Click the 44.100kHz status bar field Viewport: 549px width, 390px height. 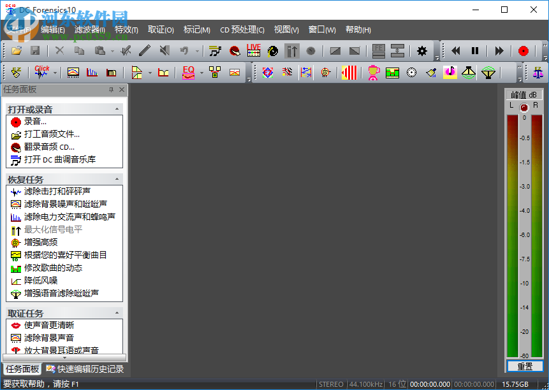365,384
